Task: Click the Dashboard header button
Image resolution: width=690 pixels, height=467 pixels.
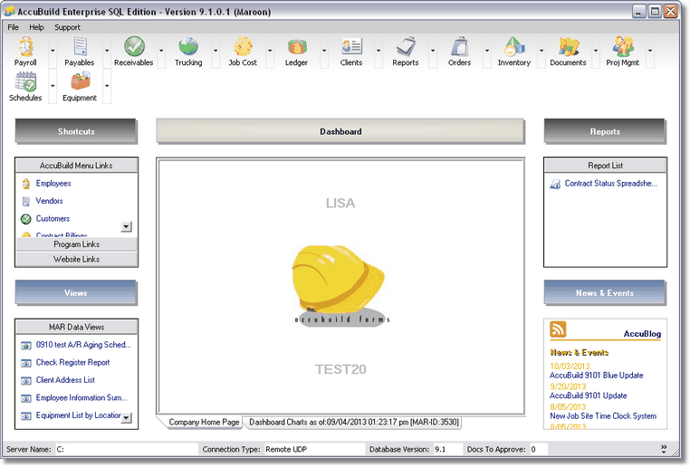Action: tap(340, 131)
